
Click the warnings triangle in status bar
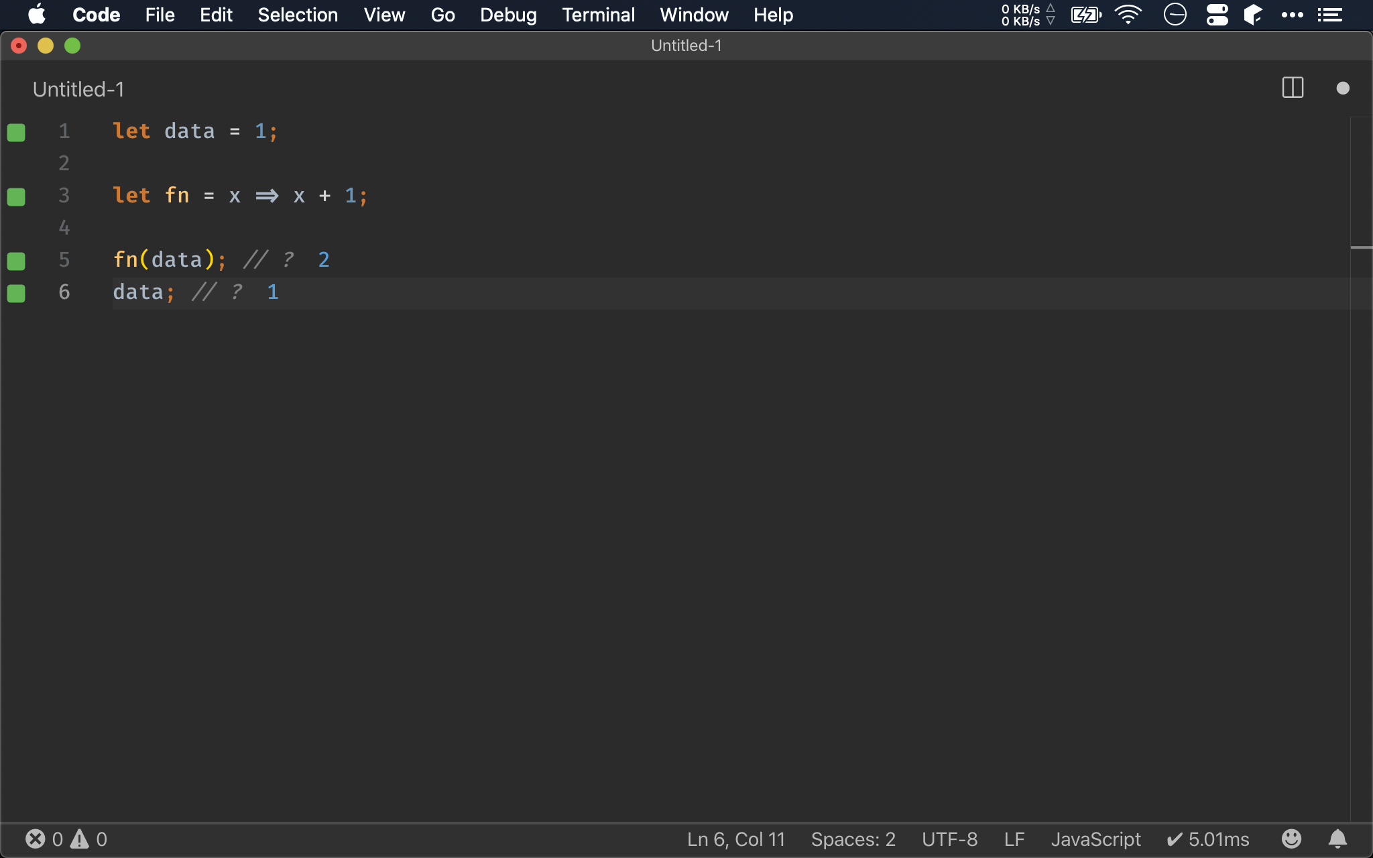pyautogui.click(x=80, y=839)
